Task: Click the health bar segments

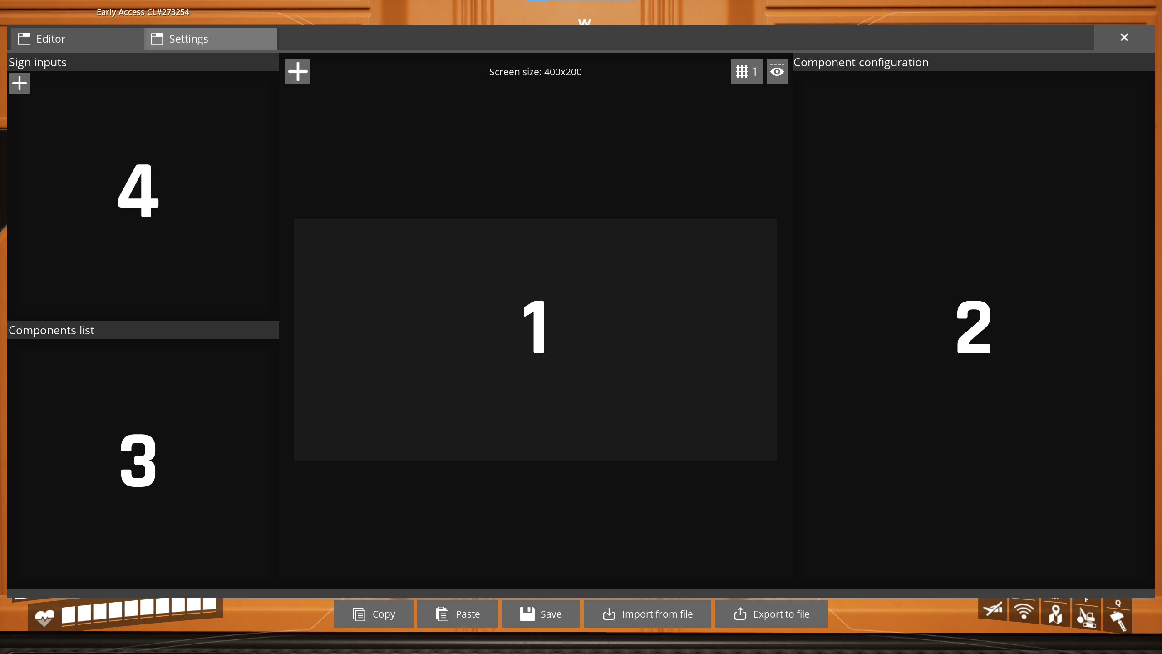Action: (x=139, y=609)
